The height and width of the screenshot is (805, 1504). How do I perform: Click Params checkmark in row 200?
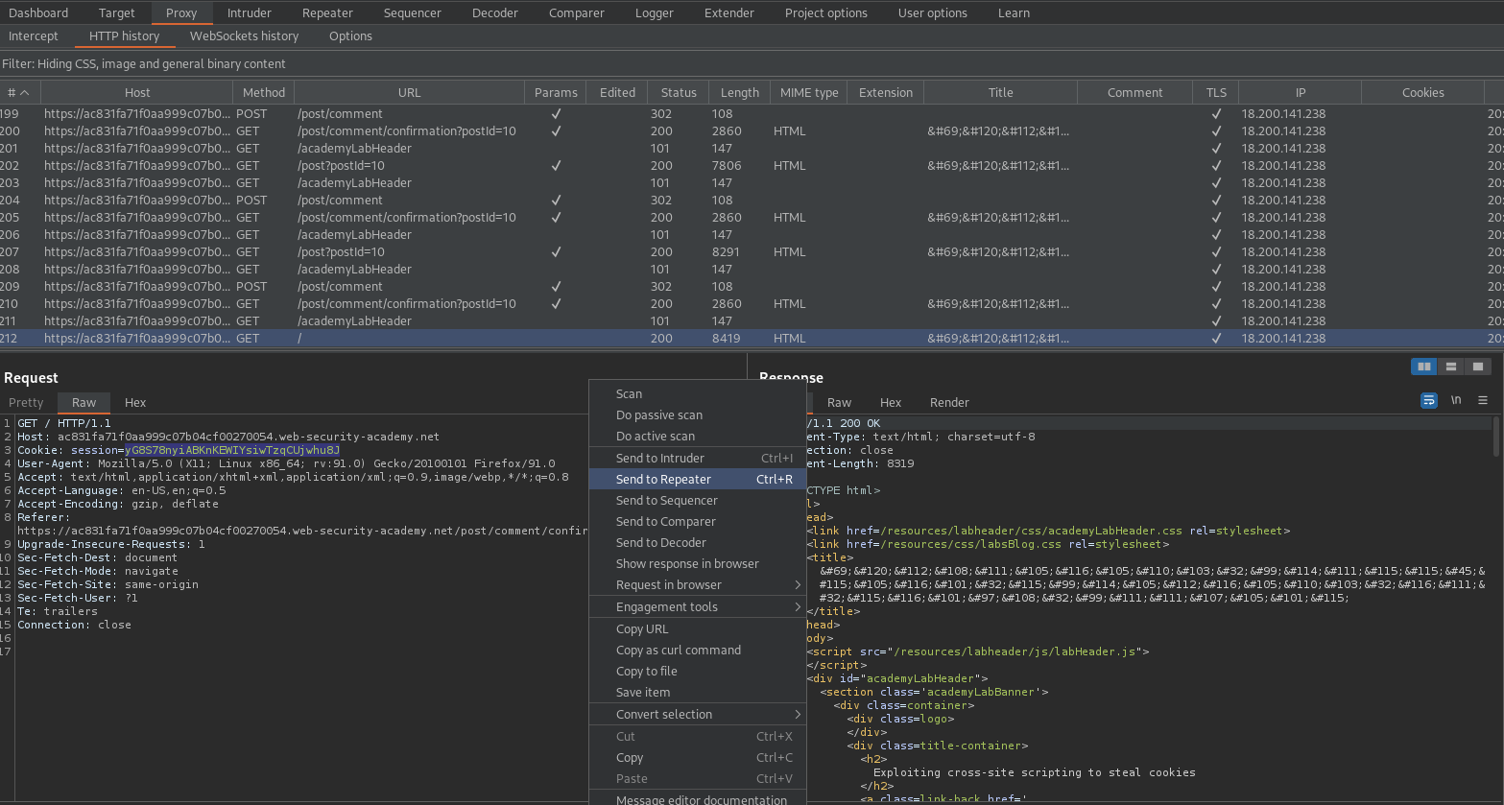pyautogui.click(x=556, y=131)
